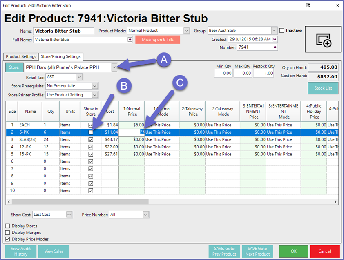This screenshot has width=344, height=260.
Task: Toggle Show in Store for size 9 row
Action: pyautogui.click(x=91, y=184)
